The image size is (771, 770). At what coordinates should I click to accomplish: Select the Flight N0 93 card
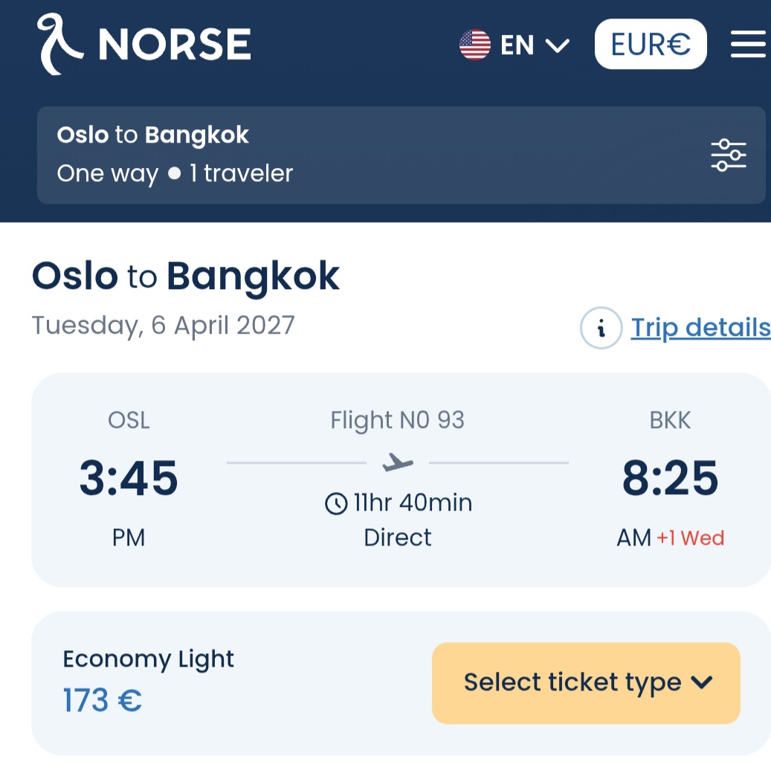(401, 480)
